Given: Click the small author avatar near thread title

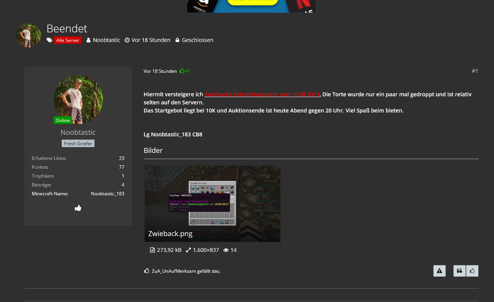Looking at the screenshot, I should pos(29,35).
